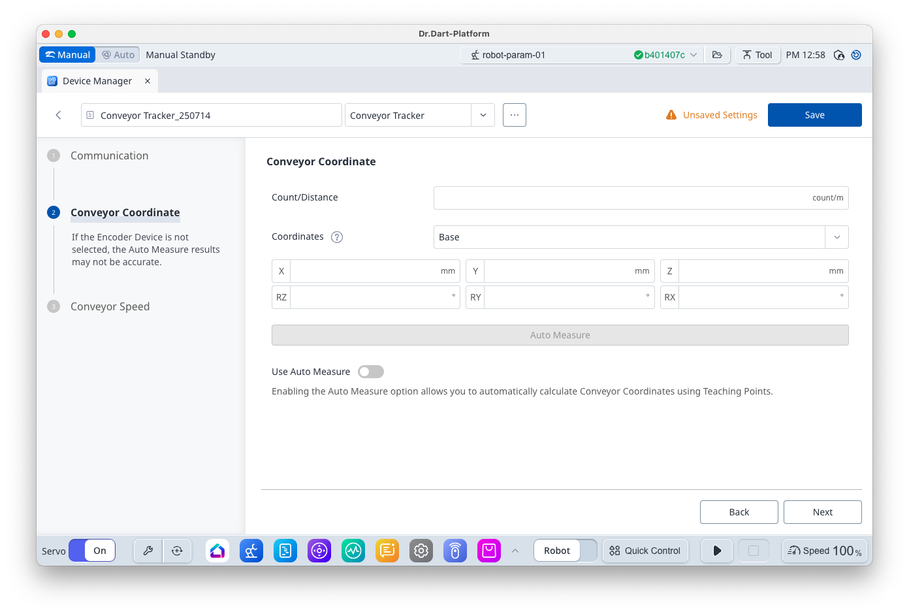Open the gray settings gear icon
Image resolution: width=909 pixels, height=614 pixels.
(421, 551)
